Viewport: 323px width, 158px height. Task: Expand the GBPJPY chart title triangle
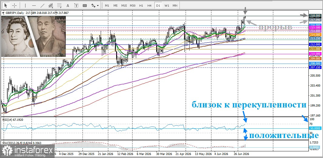coord(3,13)
